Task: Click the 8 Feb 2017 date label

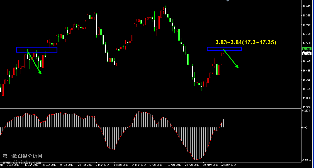Action: point(67,165)
